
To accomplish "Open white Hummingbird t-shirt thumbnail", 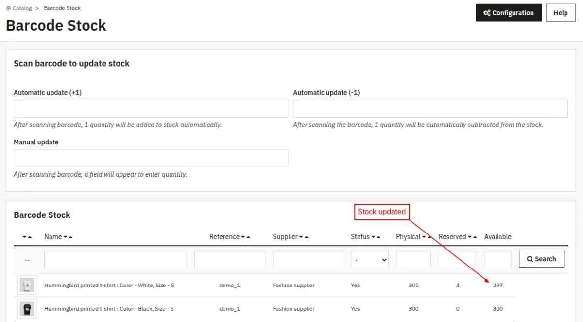I will click(x=27, y=285).
